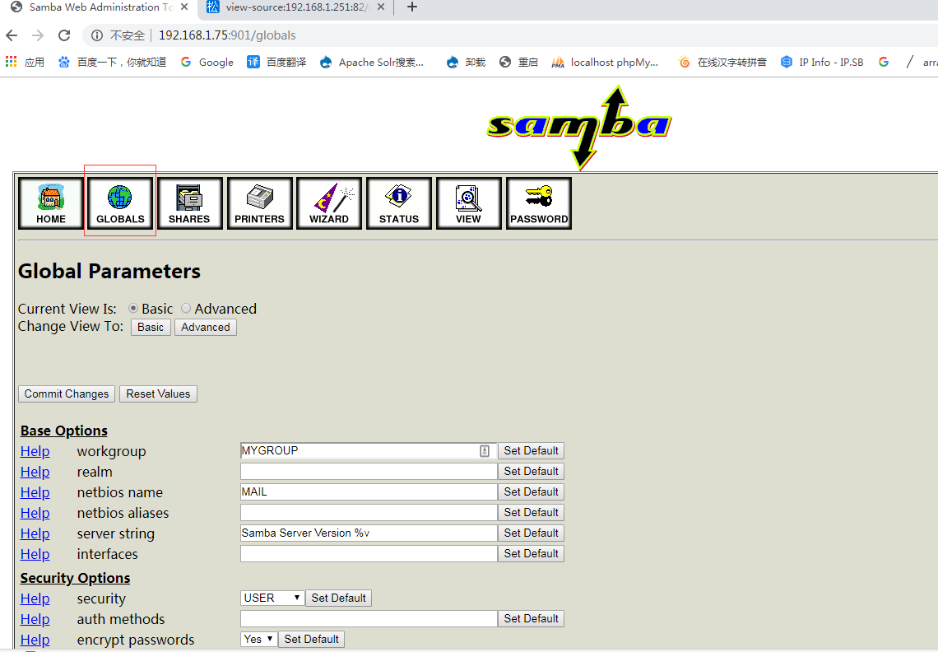
Task: Open the SHARES file cabinet icon
Action: tap(189, 203)
